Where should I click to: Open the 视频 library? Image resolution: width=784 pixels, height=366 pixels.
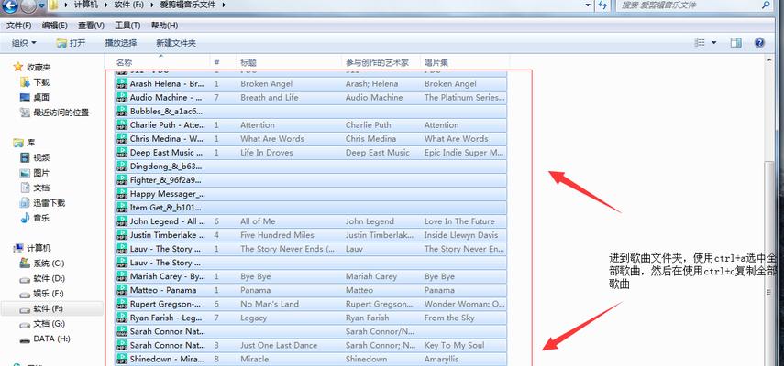[x=35, y=157]
